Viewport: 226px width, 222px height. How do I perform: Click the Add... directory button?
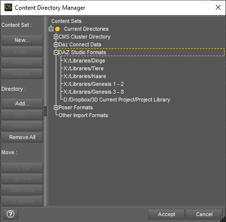tap(22, 103)
